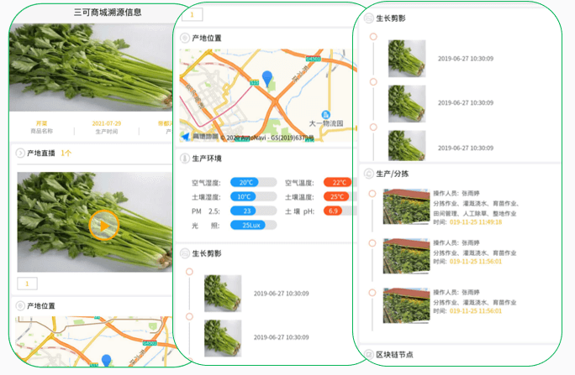Click first timeline circle in middle screen 生长剪影
Screen dimensions: 575x375
[x=189, y=272]
